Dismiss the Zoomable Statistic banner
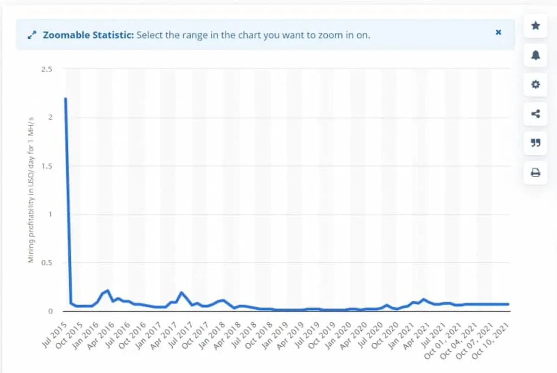 click(499, 32)
